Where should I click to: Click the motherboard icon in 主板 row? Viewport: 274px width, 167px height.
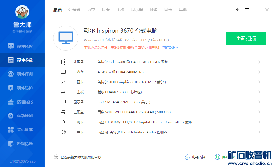point(63,92)
